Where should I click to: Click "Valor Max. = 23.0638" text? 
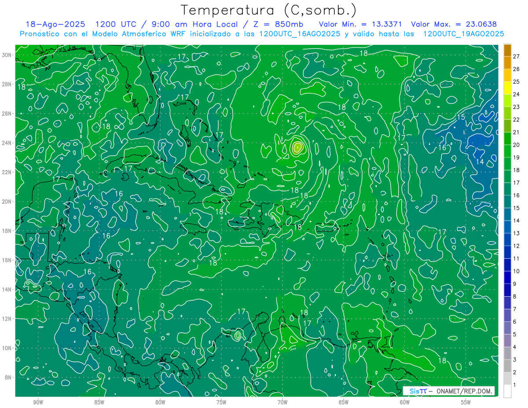click(454, 25)
